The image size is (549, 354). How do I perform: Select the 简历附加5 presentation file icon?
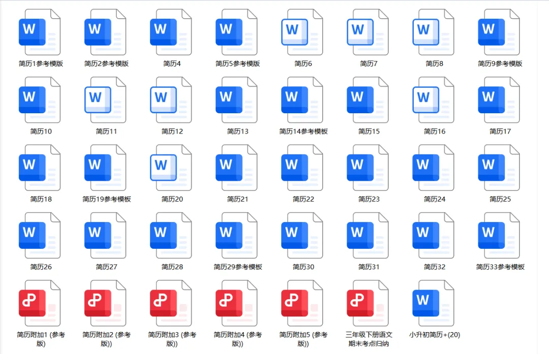pyautogui.click(x=302, y=303)
